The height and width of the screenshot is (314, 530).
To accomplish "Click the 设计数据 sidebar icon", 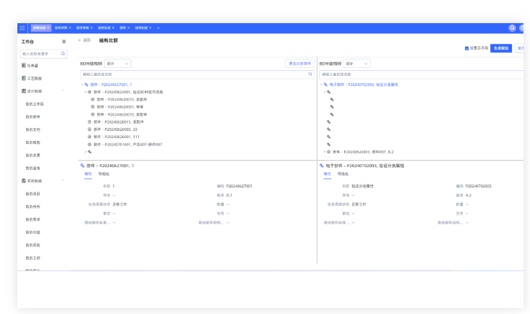I will point(24,91).
